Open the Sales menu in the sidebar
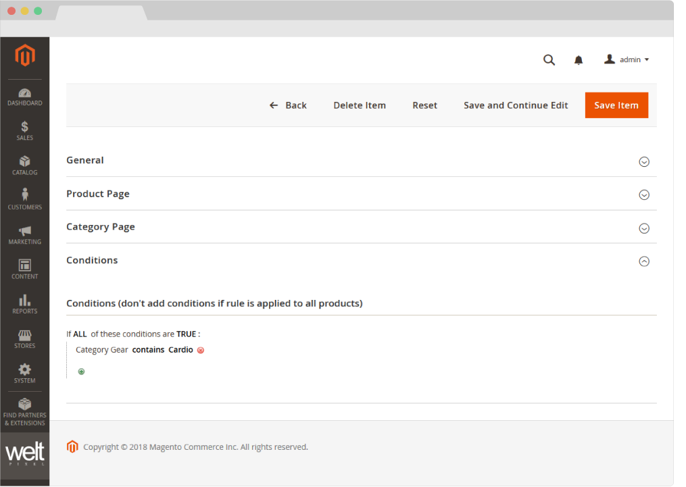 point(25,131)
